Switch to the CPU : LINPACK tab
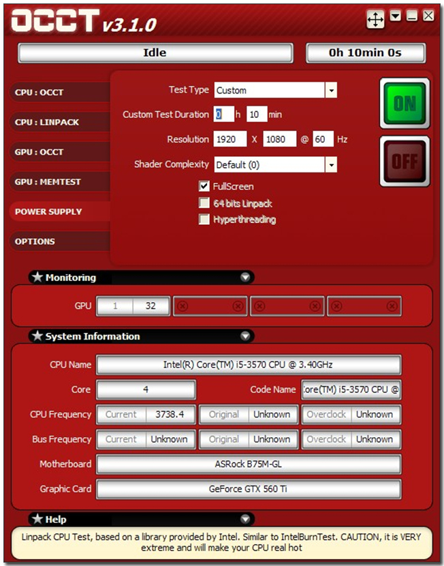 point(60,122)
